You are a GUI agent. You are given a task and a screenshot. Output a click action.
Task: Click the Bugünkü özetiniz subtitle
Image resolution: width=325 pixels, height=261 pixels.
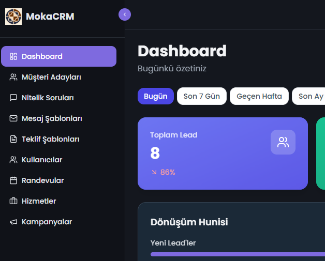coord(172,69)
